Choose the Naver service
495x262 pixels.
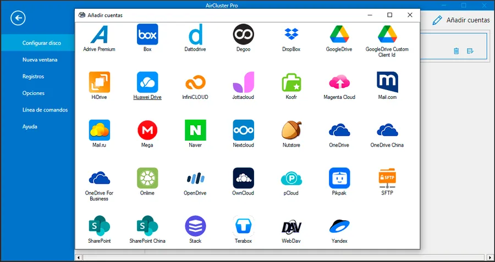(x=195, y=130)
